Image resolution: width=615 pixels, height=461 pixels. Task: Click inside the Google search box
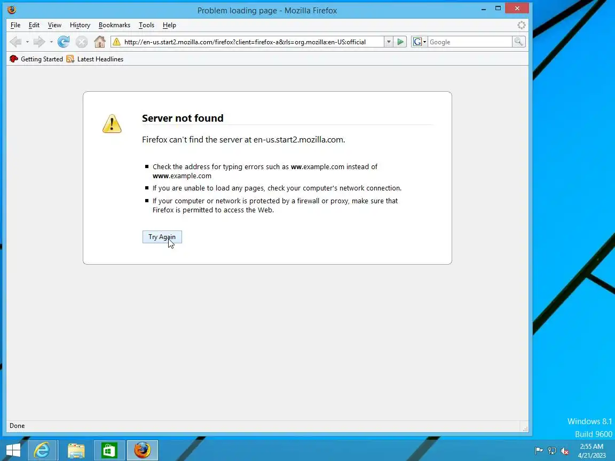469,42
